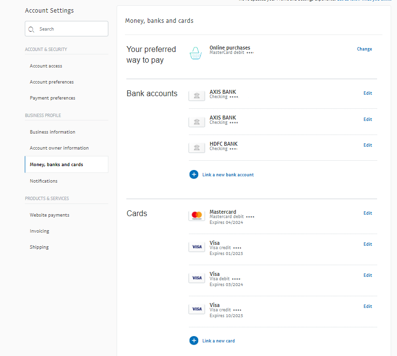Open Shipping settings
397x356 pixels.
click(39, 247)
